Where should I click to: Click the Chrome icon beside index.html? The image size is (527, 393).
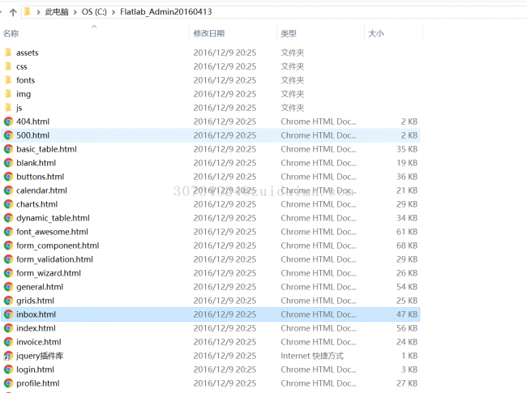(x=8, y=328)
